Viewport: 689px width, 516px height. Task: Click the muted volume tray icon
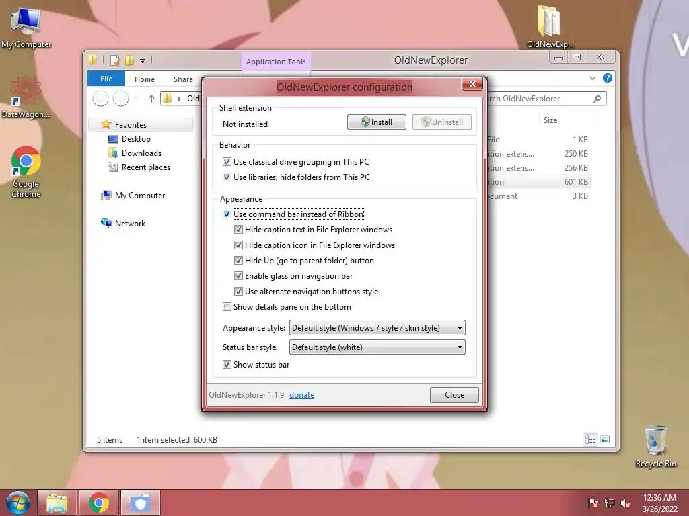click(x=625, y=503)
